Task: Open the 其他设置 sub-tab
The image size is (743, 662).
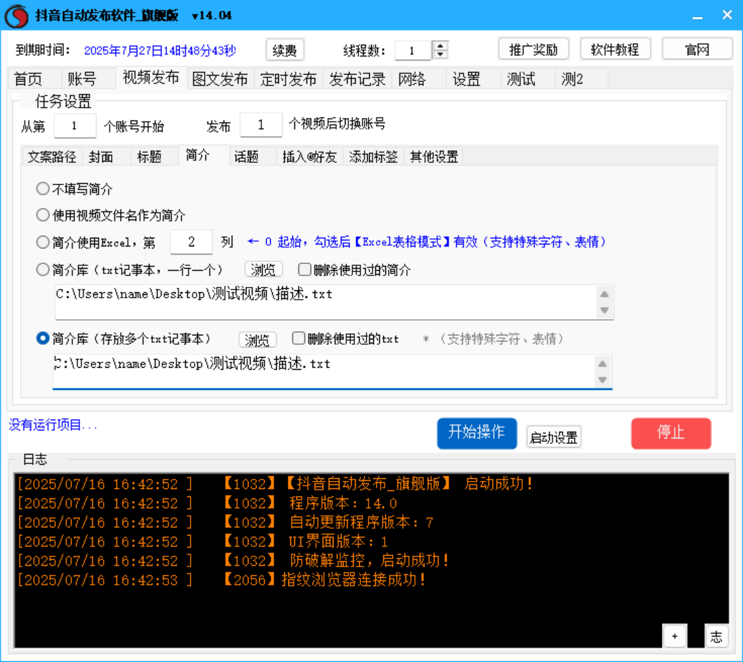Action: 434,156
